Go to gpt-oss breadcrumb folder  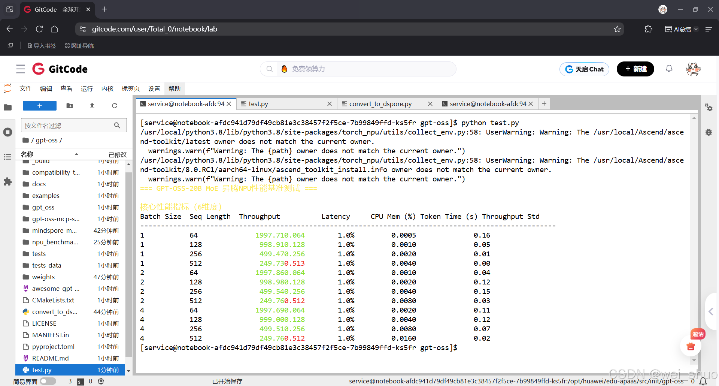46,140
